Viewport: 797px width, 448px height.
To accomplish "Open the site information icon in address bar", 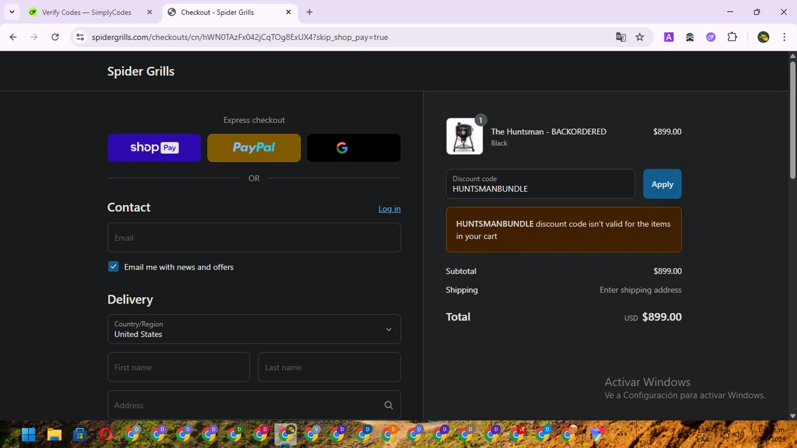I will pos(80,37).
